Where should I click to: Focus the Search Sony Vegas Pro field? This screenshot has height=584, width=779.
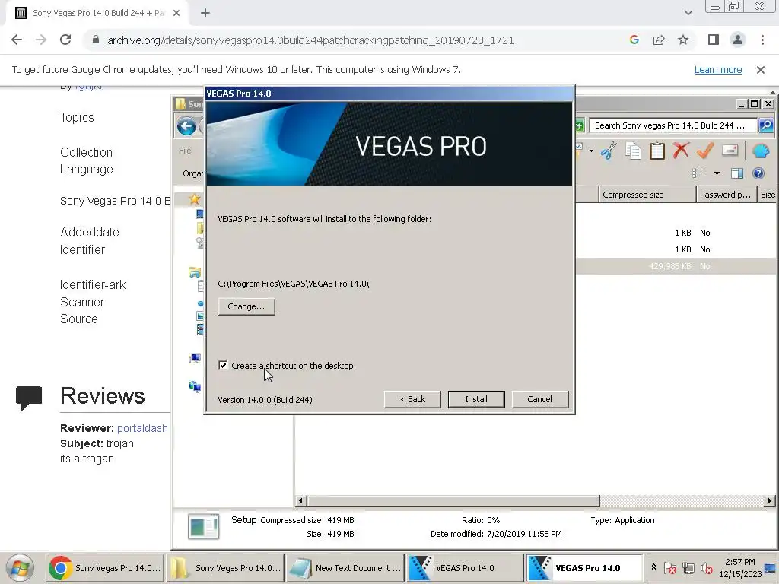click(x=673, y=125)
